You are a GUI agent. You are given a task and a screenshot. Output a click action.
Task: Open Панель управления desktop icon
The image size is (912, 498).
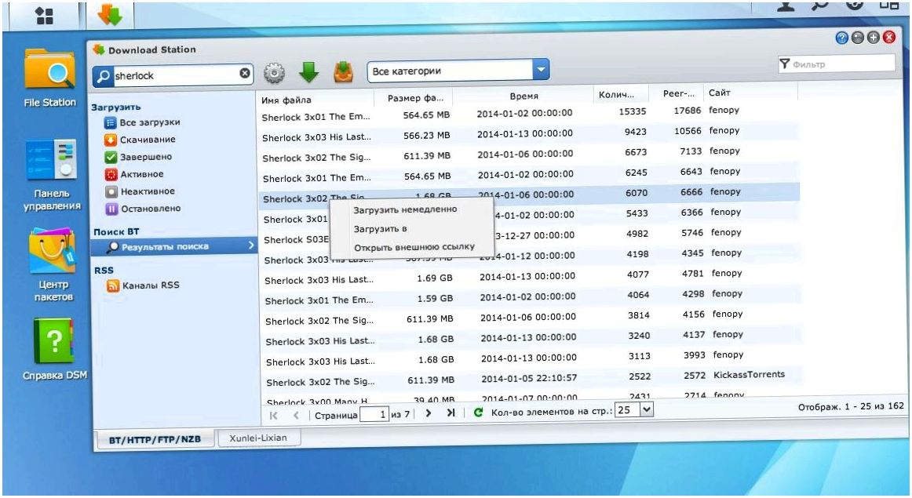point(51,174)
